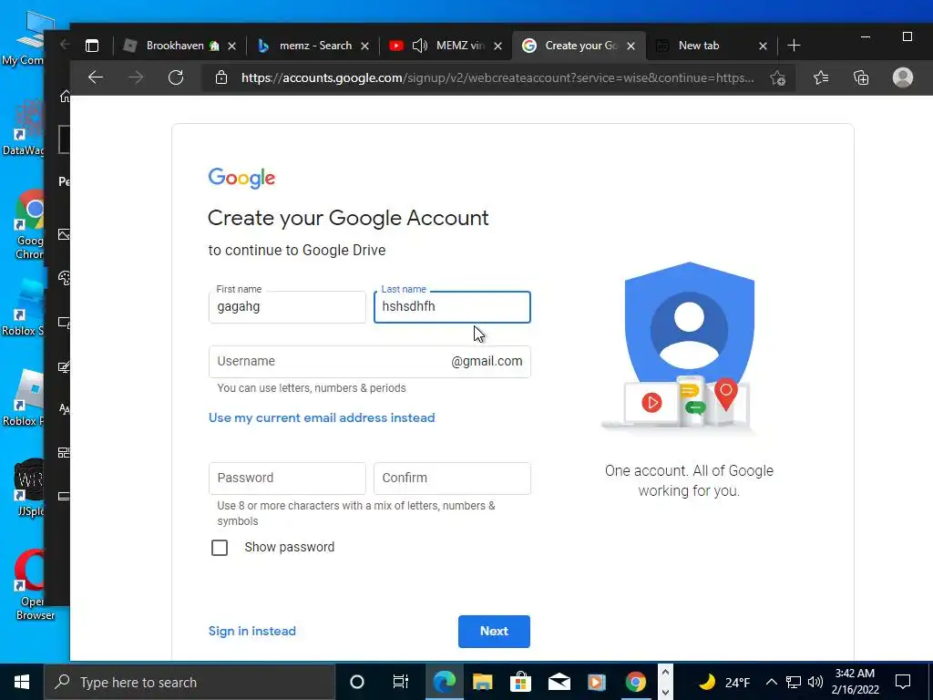
Task: Select the Opera Browser desktop icon
Action: click(x=28, y=584)
